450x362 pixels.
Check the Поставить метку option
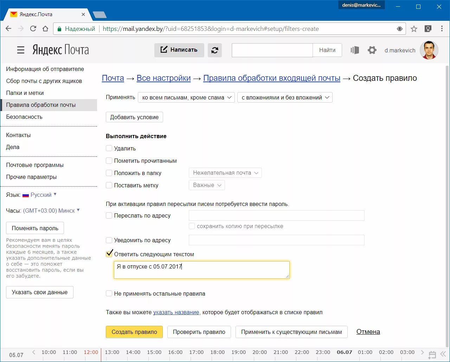[x=109, y=185]
